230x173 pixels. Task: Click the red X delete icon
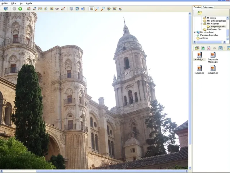click(x=209, y=48)
